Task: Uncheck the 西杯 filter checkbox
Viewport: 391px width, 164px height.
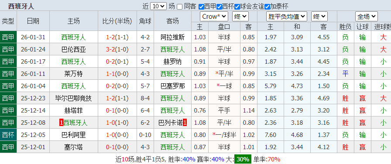Action: click(219, 7)
